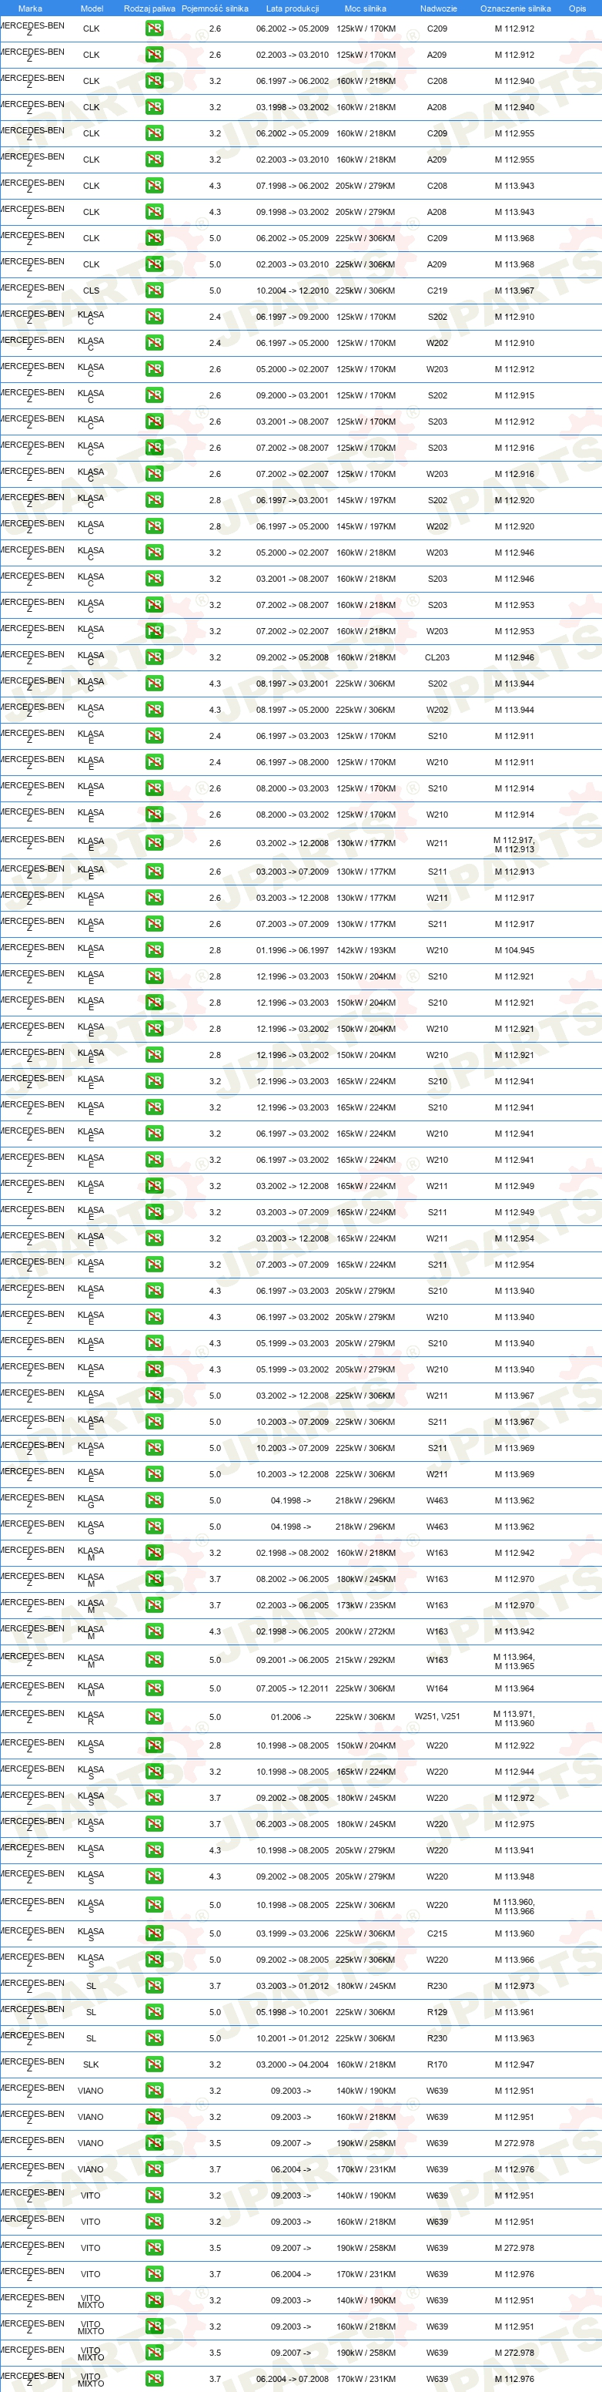Click fuel icon for CLK 5.0 C209 row

[x=154, y=239]
